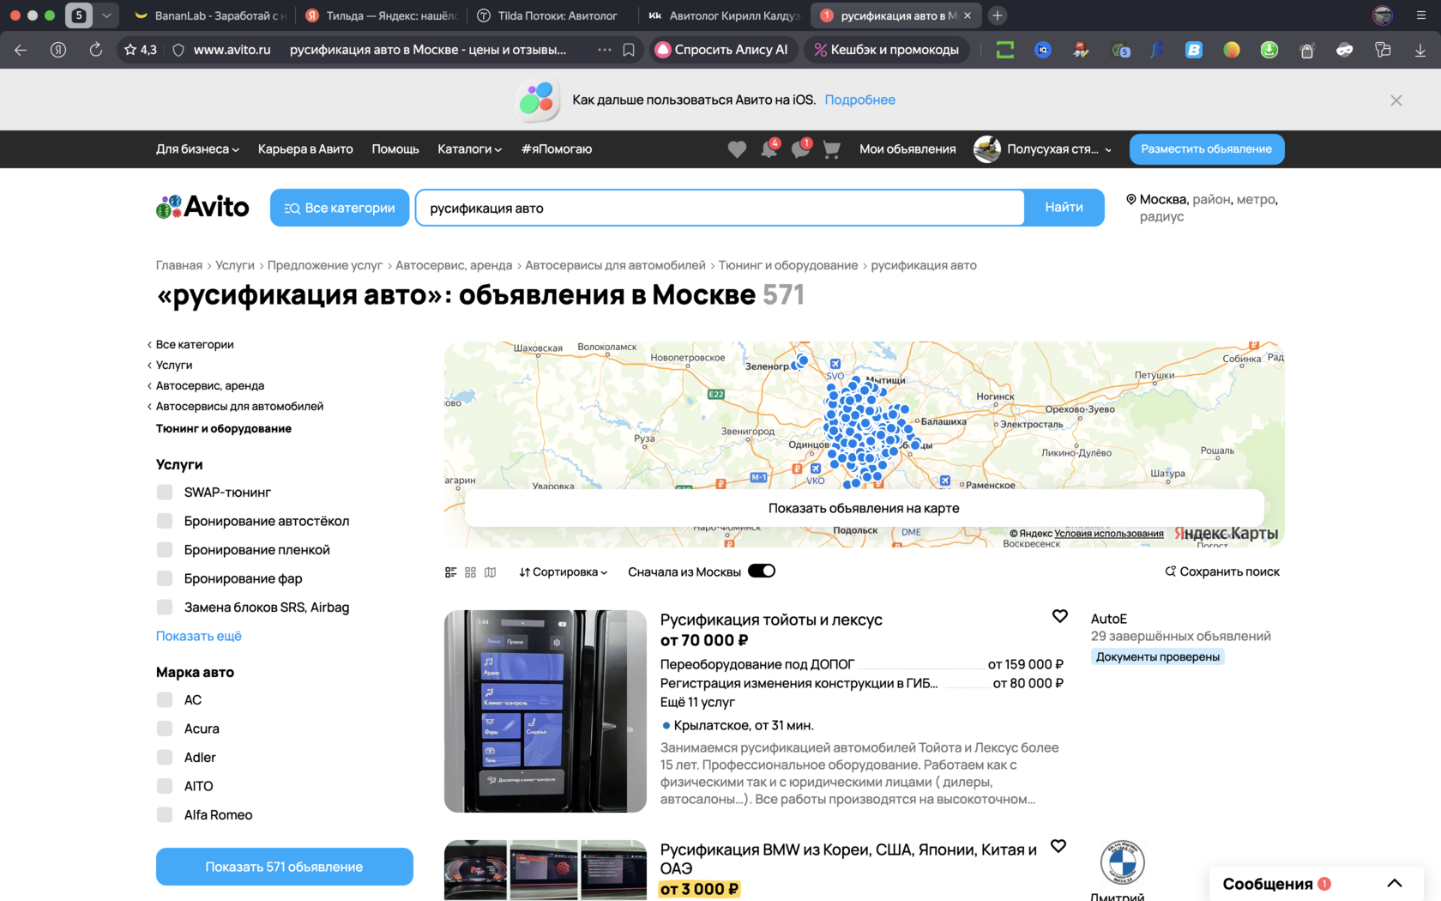This screenshot has width=1441, height=901.
Task: Click Показать 571 объявление button
Action: [284, 867]
